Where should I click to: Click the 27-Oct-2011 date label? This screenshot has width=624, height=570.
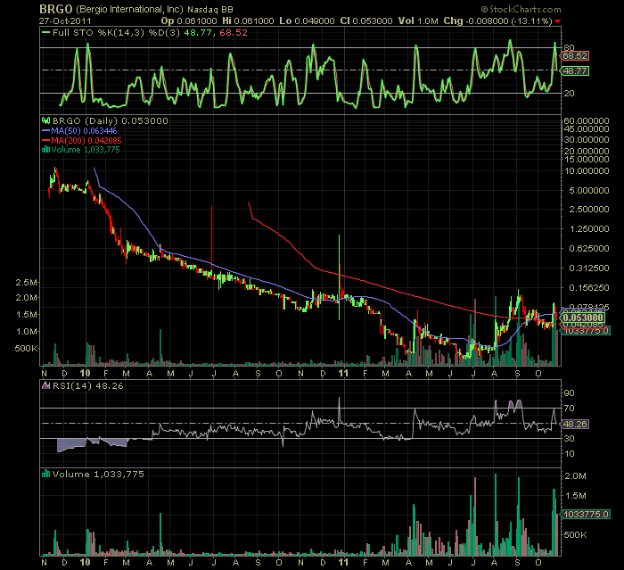point(65,21)
